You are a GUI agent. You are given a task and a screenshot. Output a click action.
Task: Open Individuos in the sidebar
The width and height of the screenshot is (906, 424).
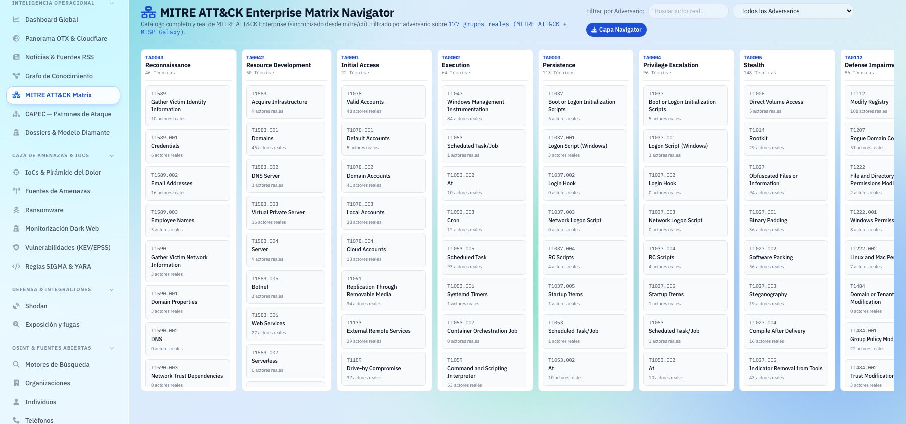63,402
